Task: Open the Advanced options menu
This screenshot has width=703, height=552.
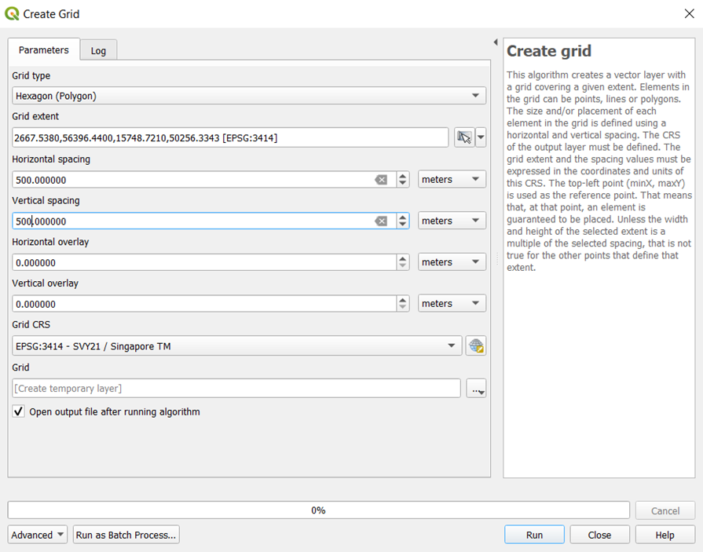Action: [38, 535]
